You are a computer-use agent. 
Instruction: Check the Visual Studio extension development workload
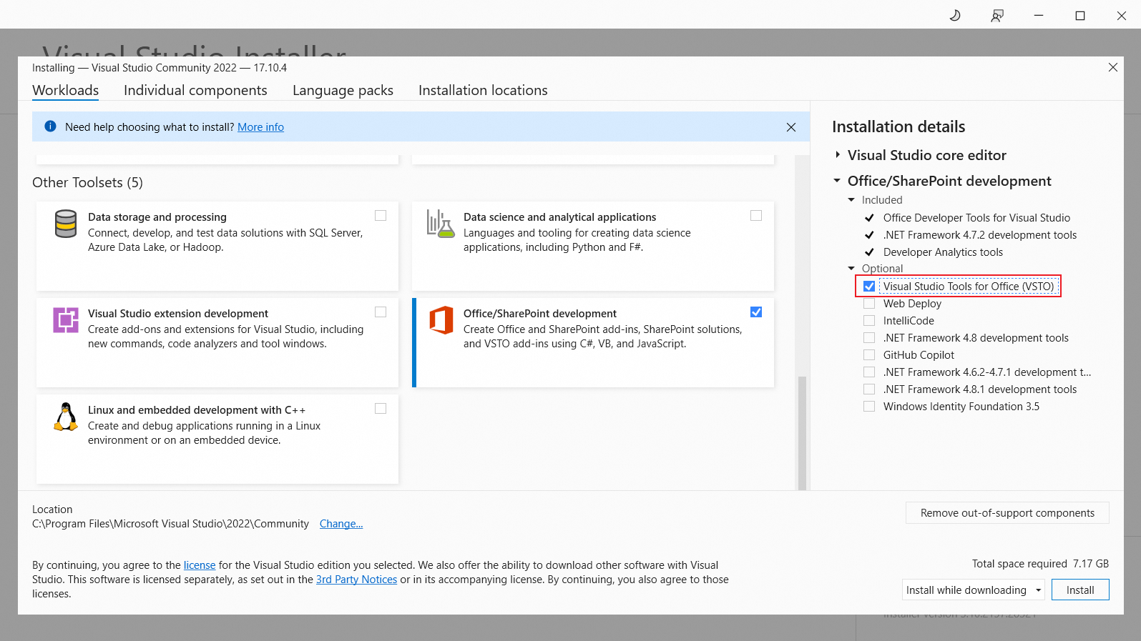point(381,312)
